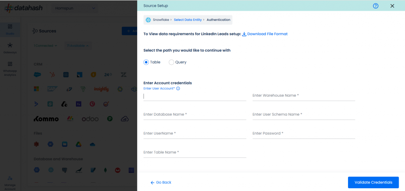This screenshot has width=405, height=191.
Task: Click the Enter Warehouse Name field
Action: tap(304, 95)
